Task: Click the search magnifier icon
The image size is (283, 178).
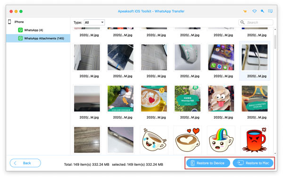Action: [x=242, y=22]
